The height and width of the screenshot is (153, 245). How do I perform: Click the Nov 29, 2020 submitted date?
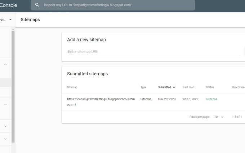(x=167, y=99)
